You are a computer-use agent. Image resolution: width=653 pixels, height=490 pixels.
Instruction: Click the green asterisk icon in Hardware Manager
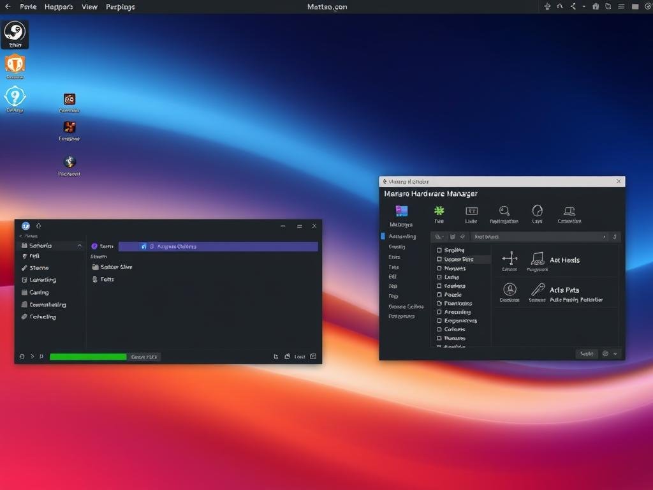click(x=439, y=211)
